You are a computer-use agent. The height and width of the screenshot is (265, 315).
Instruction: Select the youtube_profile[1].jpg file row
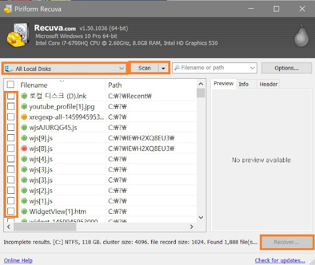point(100,106)
